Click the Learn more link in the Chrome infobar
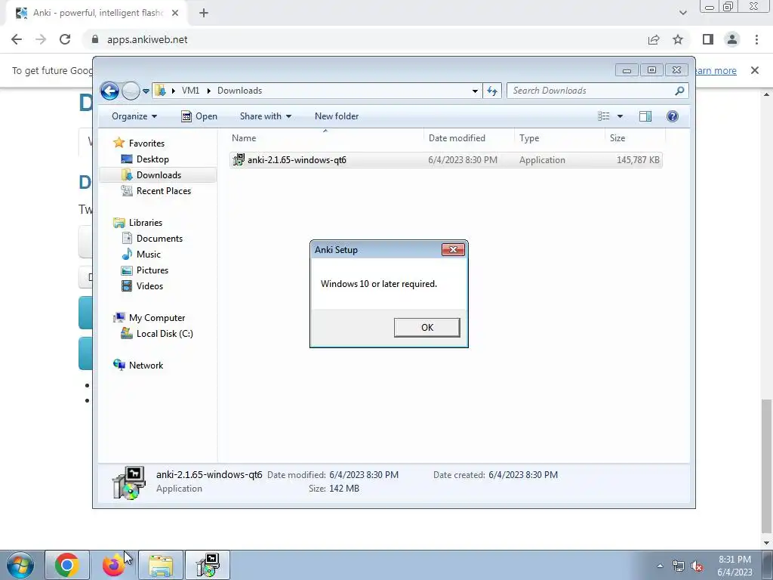This screenshot has width=773, height=580. [x=716, y=70]
